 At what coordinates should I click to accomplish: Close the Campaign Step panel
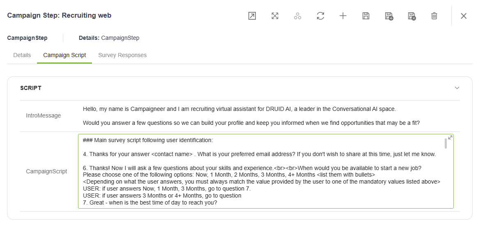coord(464,16)
